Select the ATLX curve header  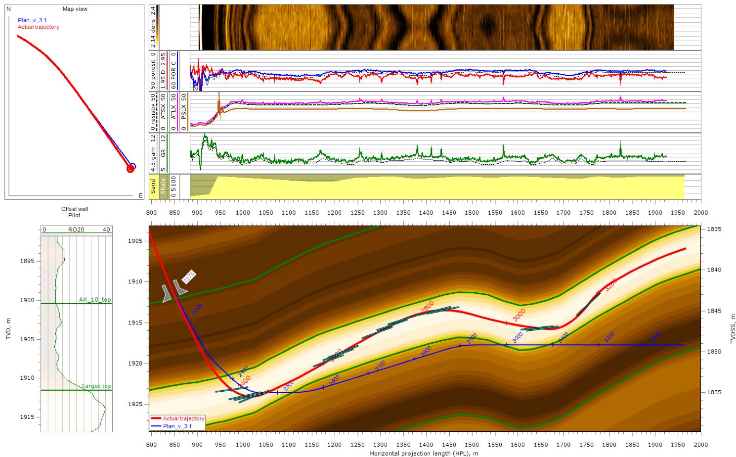tap(173, 112)
